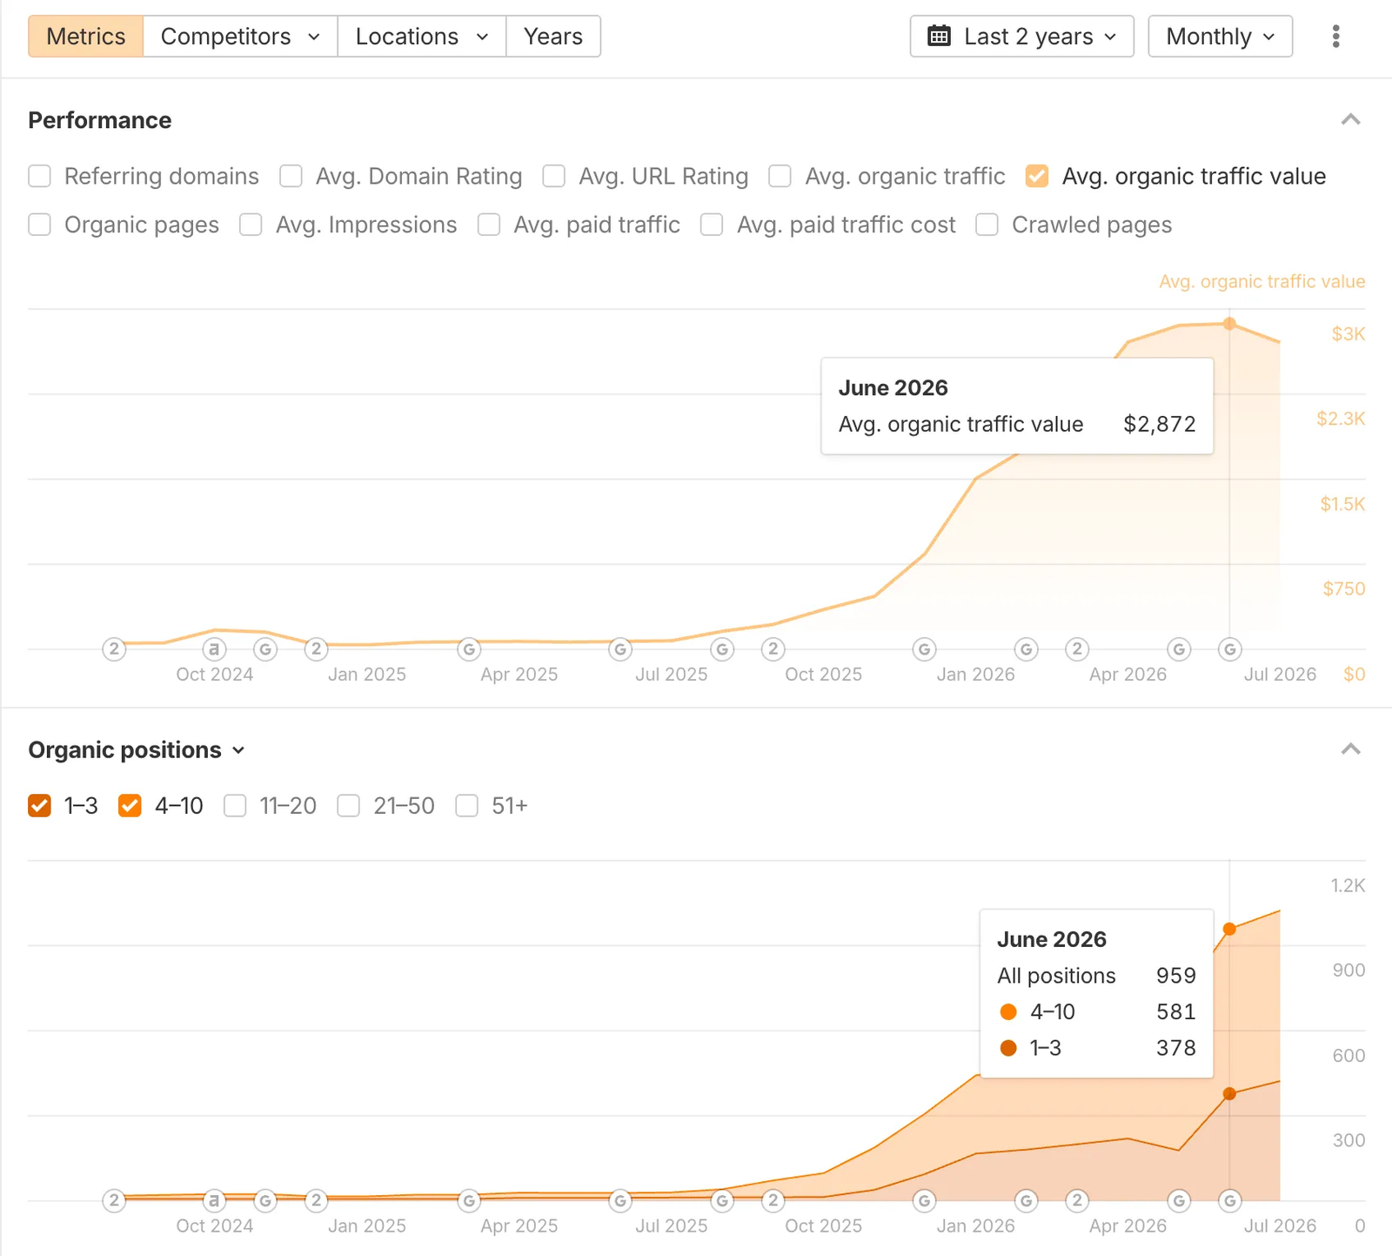Click the G marker right of Apr 2026 in Performance chart
The height and width of the screenshot is (1256, 1392).
pyautogui.click(x=1179, y=649)
